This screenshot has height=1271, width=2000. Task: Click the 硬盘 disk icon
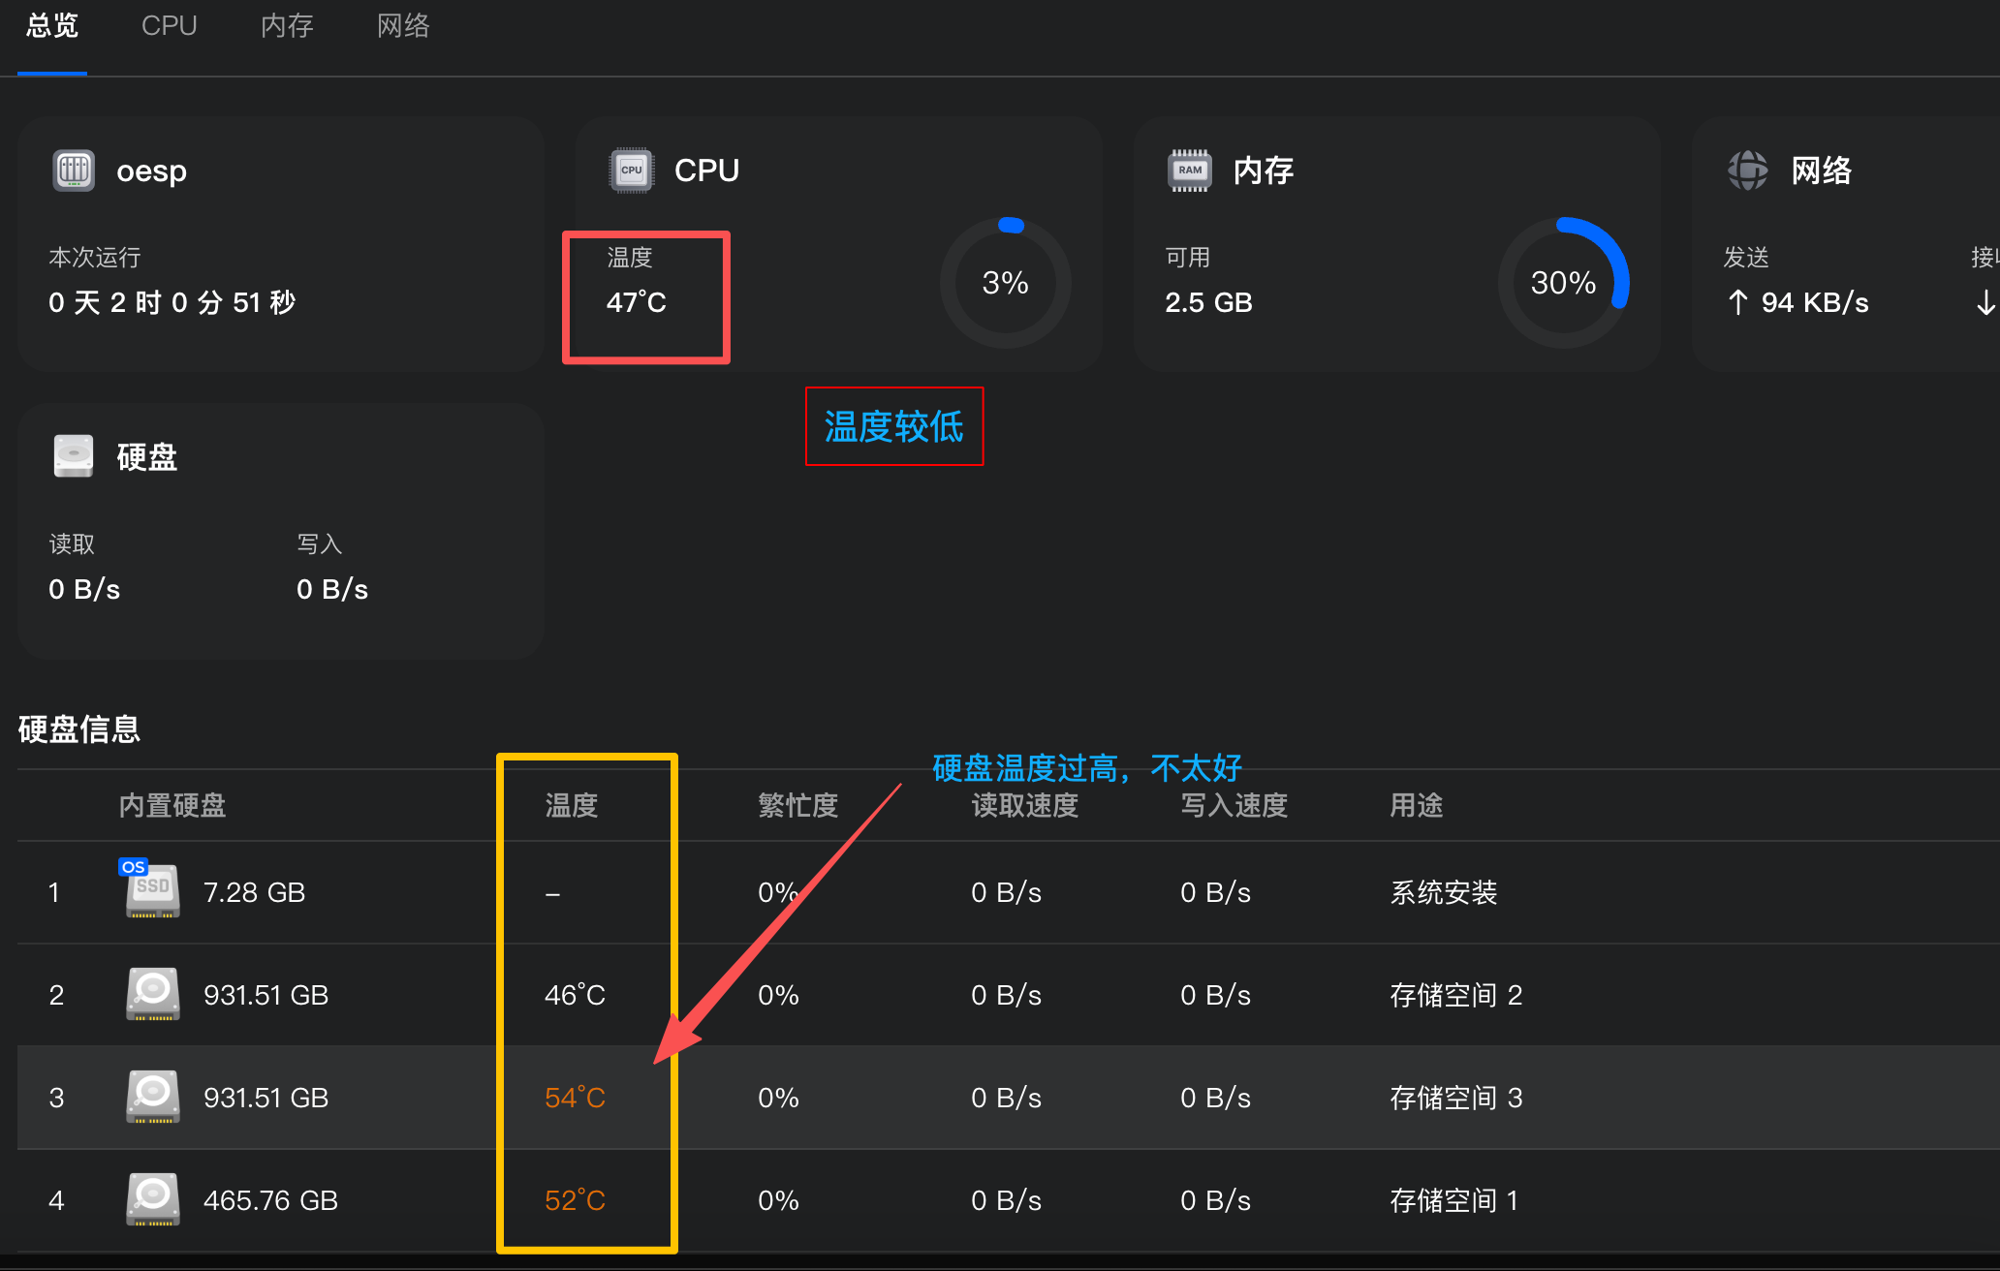(x=73, y=455)
